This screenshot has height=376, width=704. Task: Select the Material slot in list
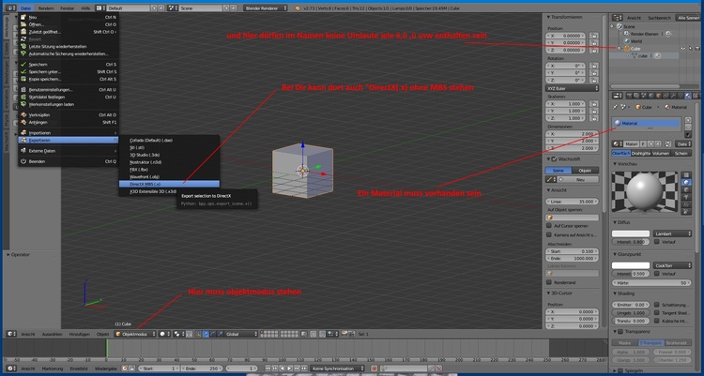[x=647, y=123]
